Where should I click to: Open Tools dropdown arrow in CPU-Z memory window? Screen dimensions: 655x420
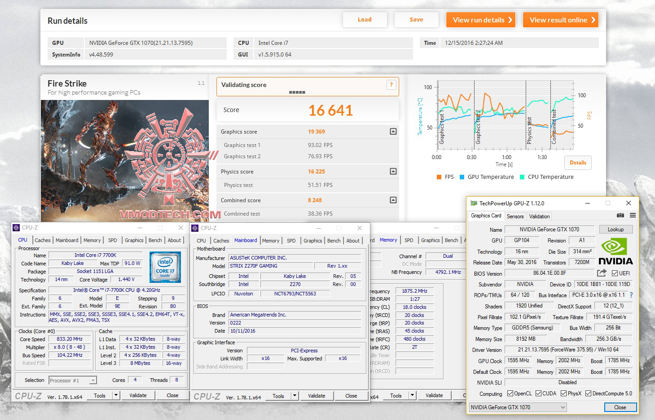[413, 395]
